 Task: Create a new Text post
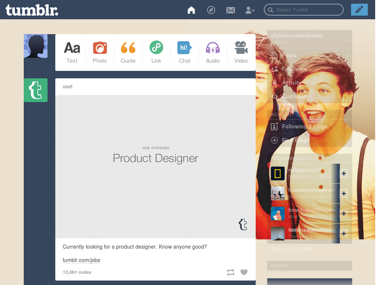tap(72, 53)
